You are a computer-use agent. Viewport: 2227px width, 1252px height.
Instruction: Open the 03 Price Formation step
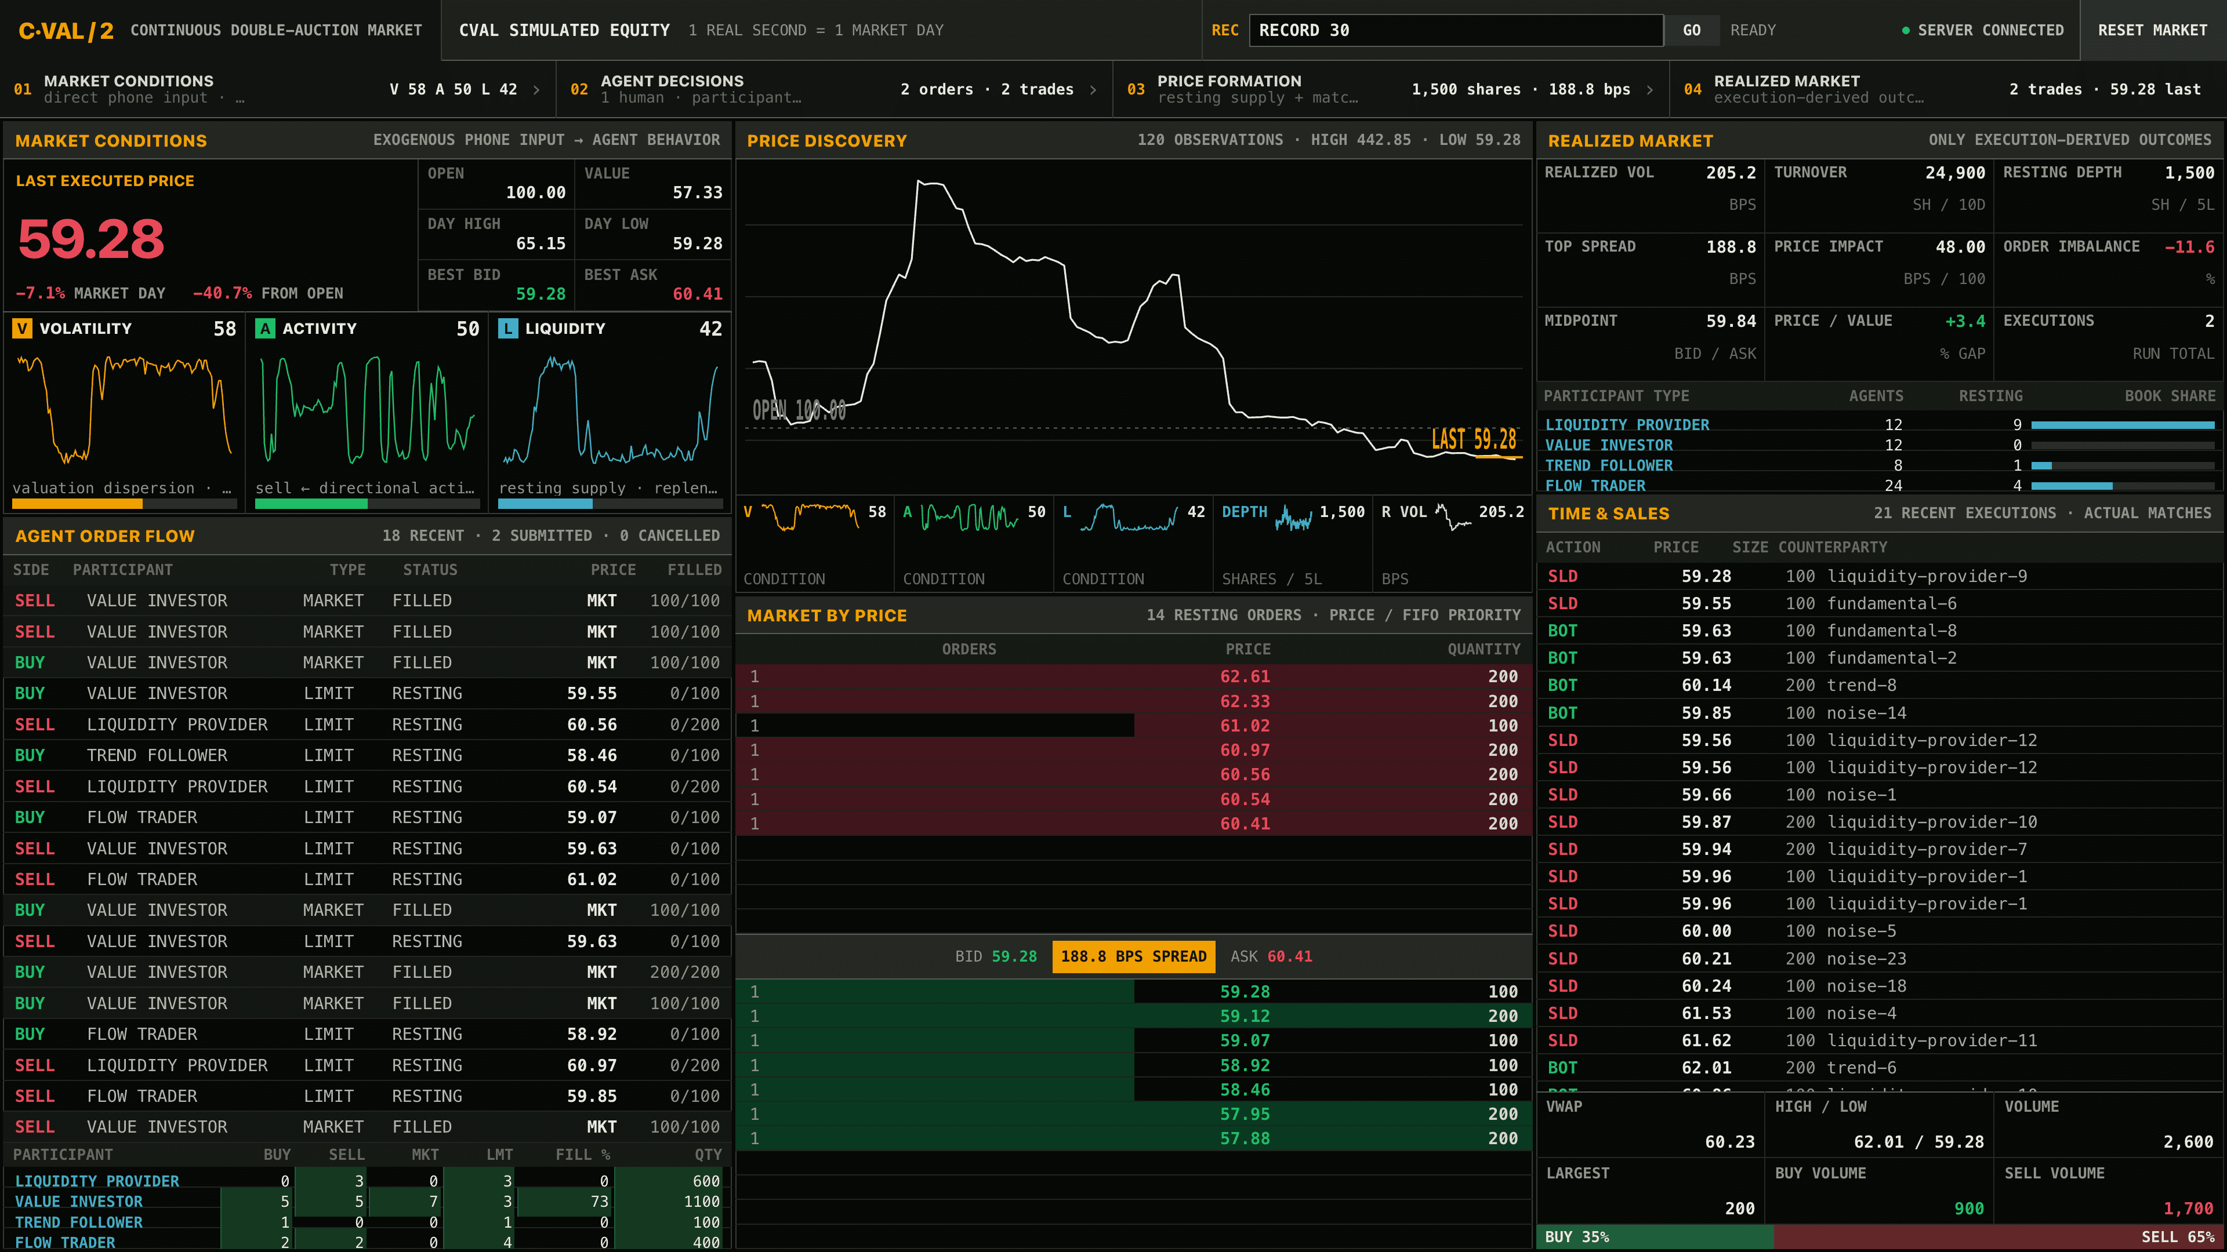1391,89
